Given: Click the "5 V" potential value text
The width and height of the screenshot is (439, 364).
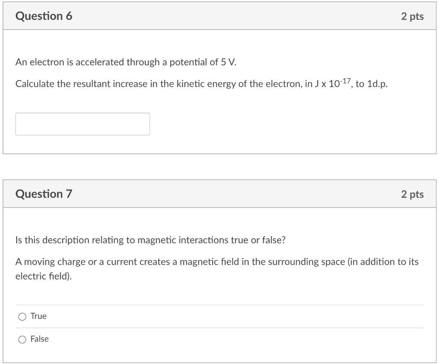Looking at the screenshot, I should (x=228, y=62).
